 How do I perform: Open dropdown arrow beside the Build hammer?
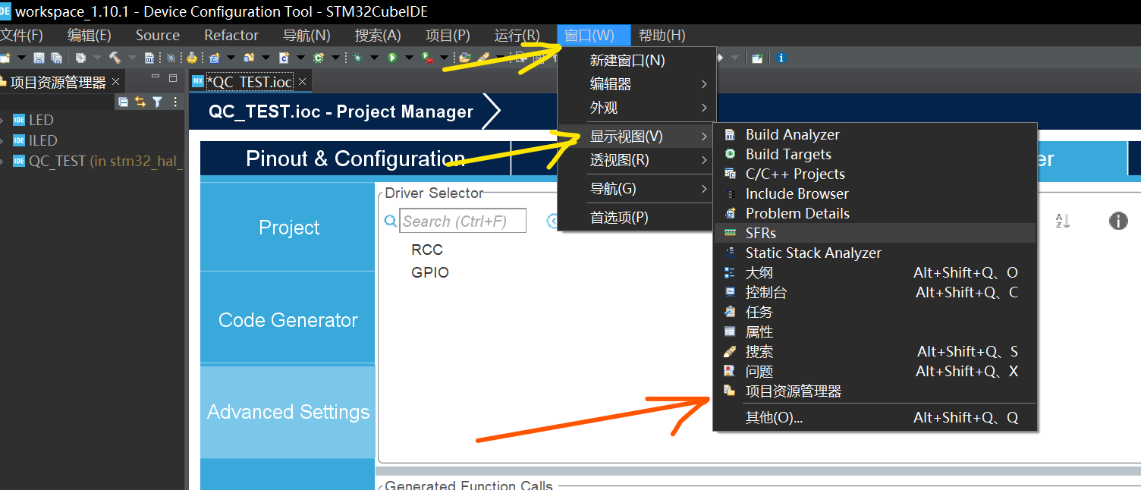[133, 58]
